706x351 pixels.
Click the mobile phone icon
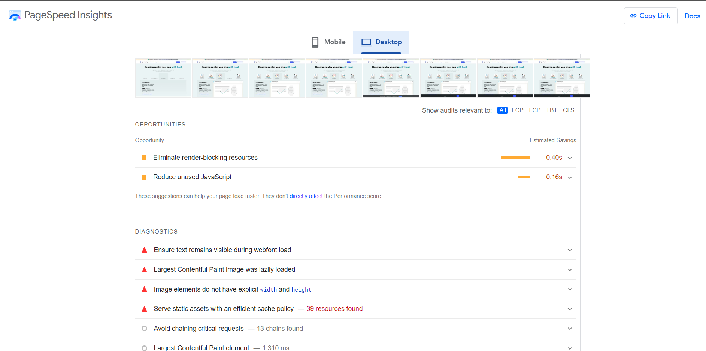pyautogui.click(x=315, y=42)
